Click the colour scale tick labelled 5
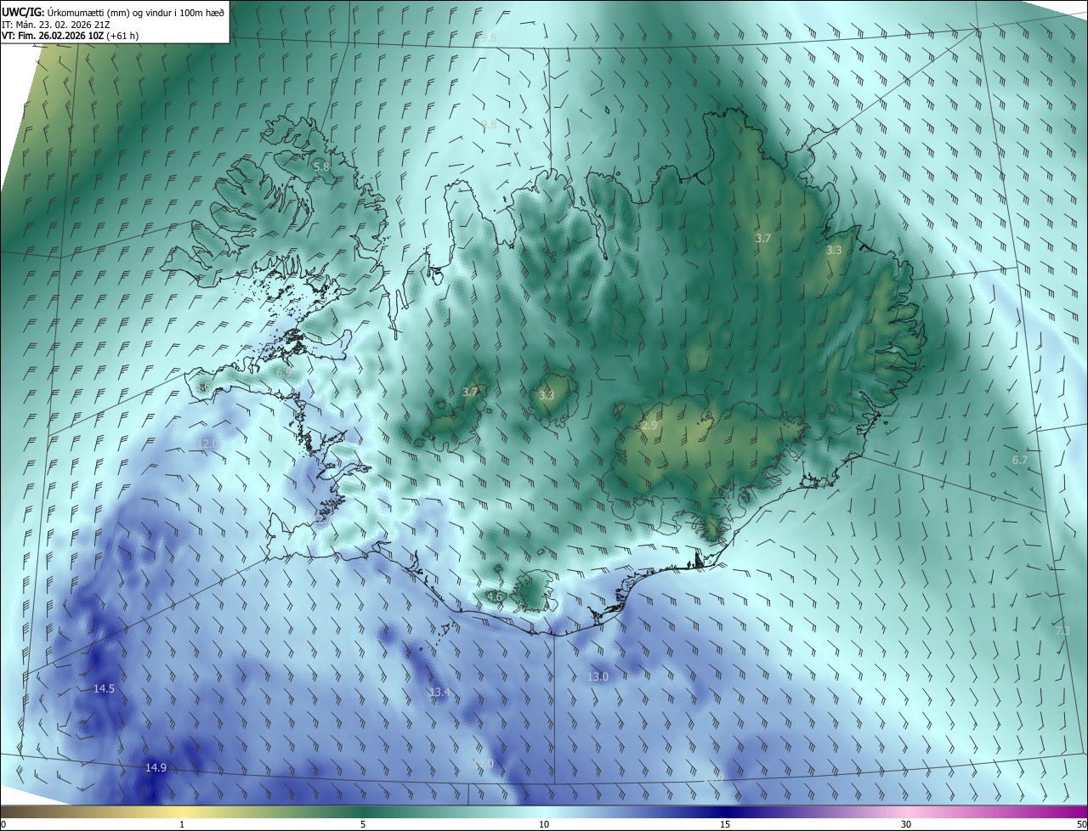This screenshot has width=1088, height=831. point(363,824)
